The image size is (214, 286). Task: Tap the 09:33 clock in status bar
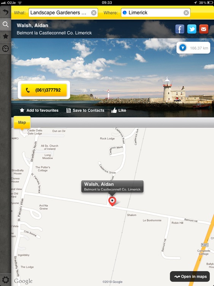pos(107,3)
